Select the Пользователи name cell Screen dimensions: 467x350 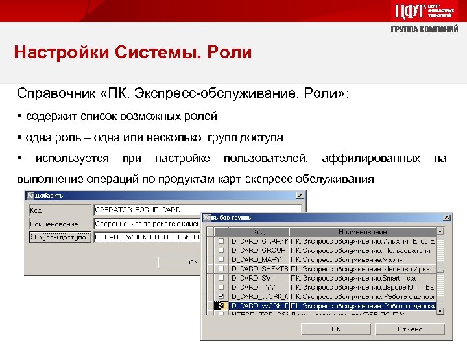[363, 250]
